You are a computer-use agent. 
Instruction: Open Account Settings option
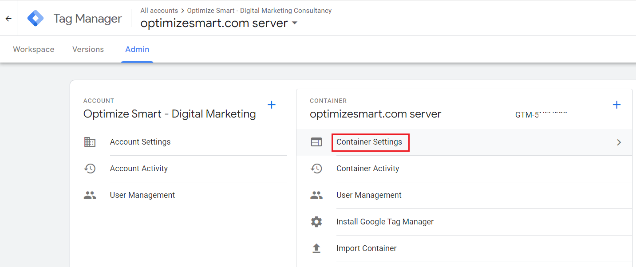point(140,142)
